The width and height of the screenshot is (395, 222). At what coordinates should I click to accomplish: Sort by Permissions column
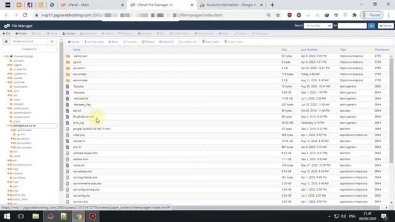pos(382,50)
